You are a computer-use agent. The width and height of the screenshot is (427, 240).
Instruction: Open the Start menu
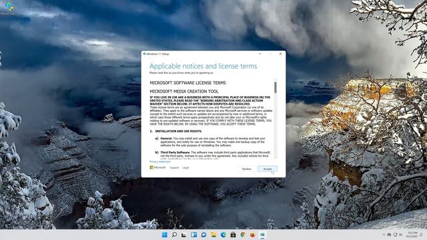(165, 235)
